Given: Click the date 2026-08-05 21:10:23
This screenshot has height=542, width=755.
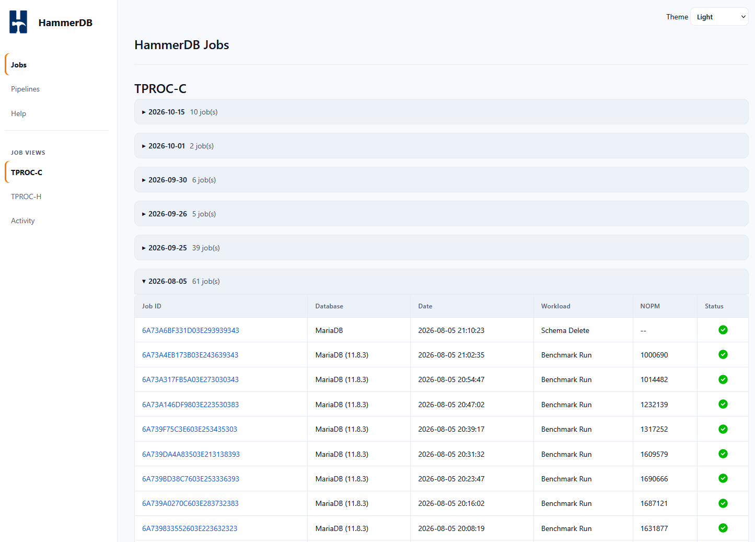Looking at the screenshot, I should (x=451, y=330).
